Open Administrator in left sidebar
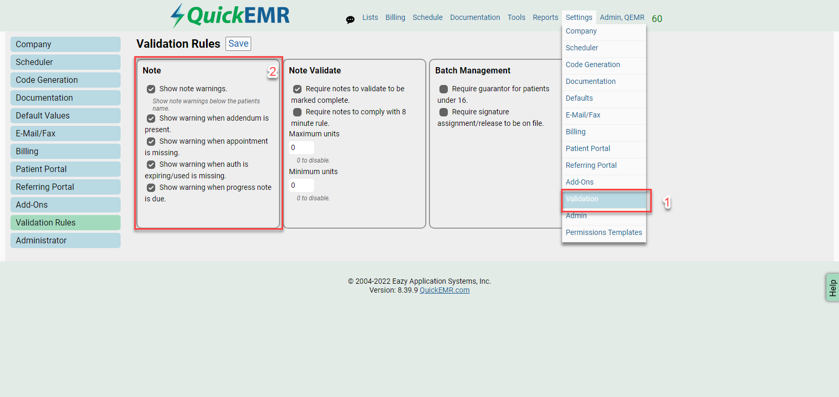Screen dimensions: 839x397 tap(66, 241)
